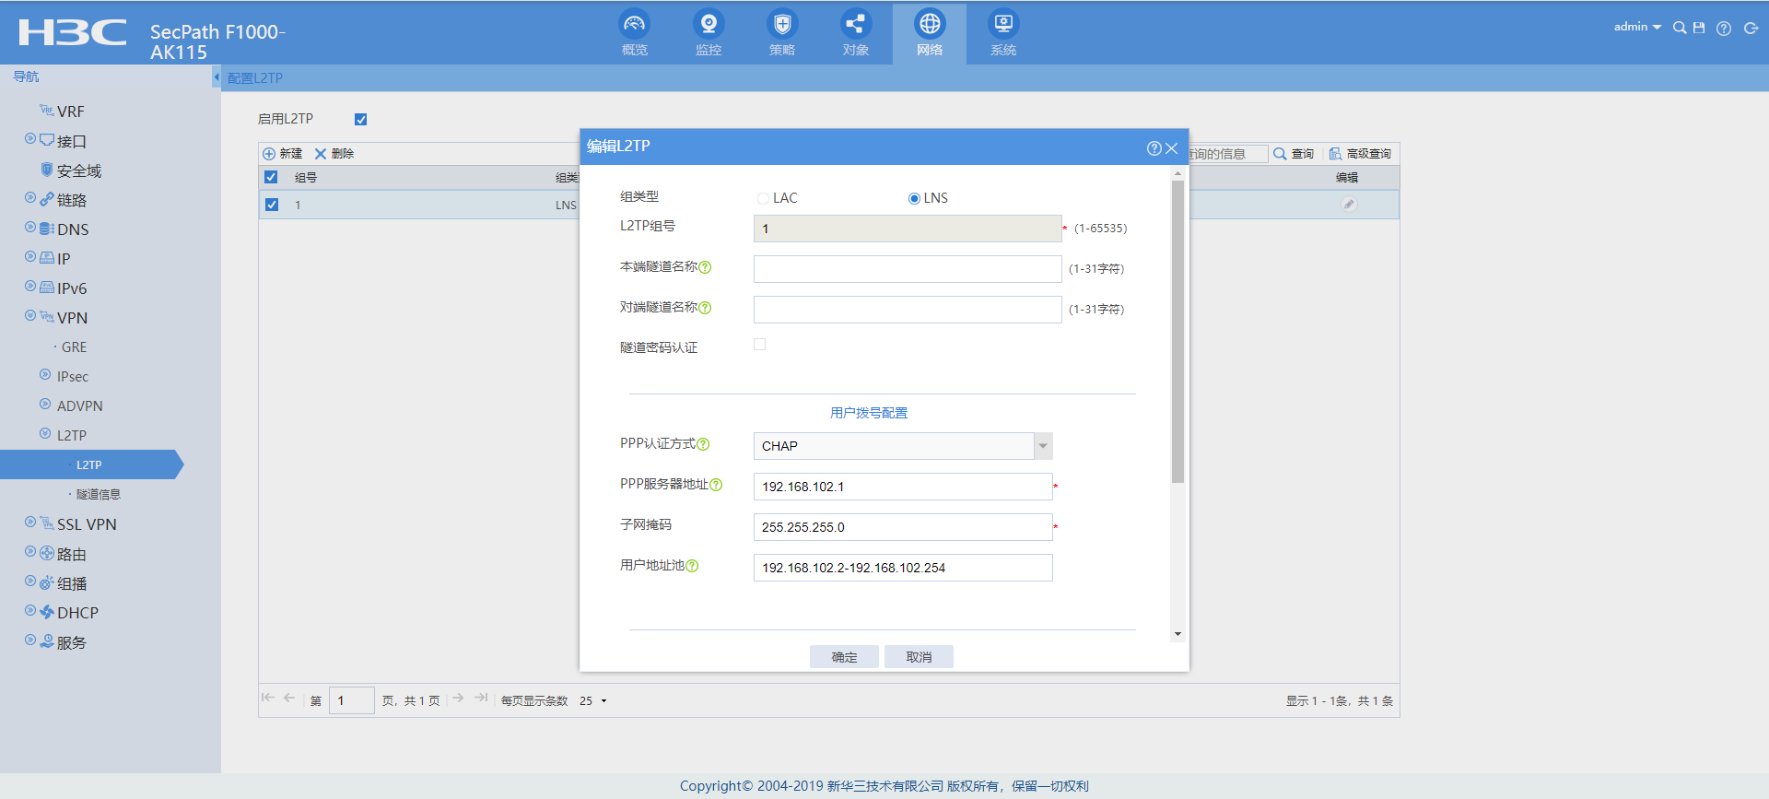This screenshot has width=1769, height=799.
Task: Enable 隧道密码认证 checkbox
Action: point(760,345)
